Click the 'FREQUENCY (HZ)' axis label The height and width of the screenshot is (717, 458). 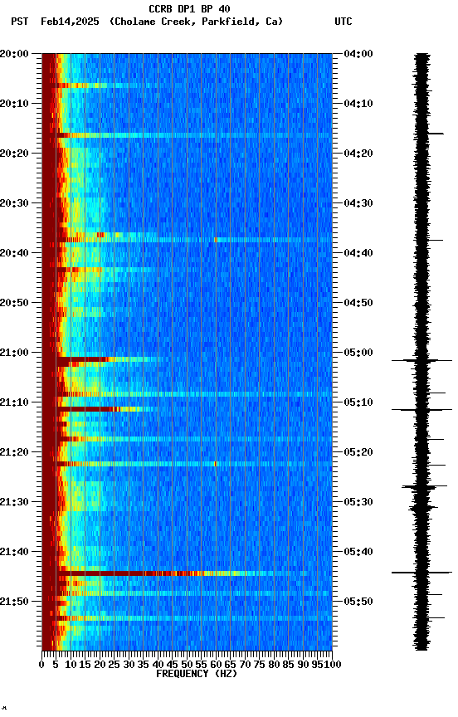click(x=197, y=674)
